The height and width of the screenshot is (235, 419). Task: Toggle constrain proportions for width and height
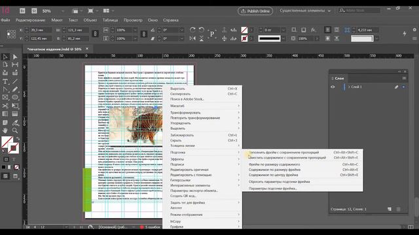(95, 34)
